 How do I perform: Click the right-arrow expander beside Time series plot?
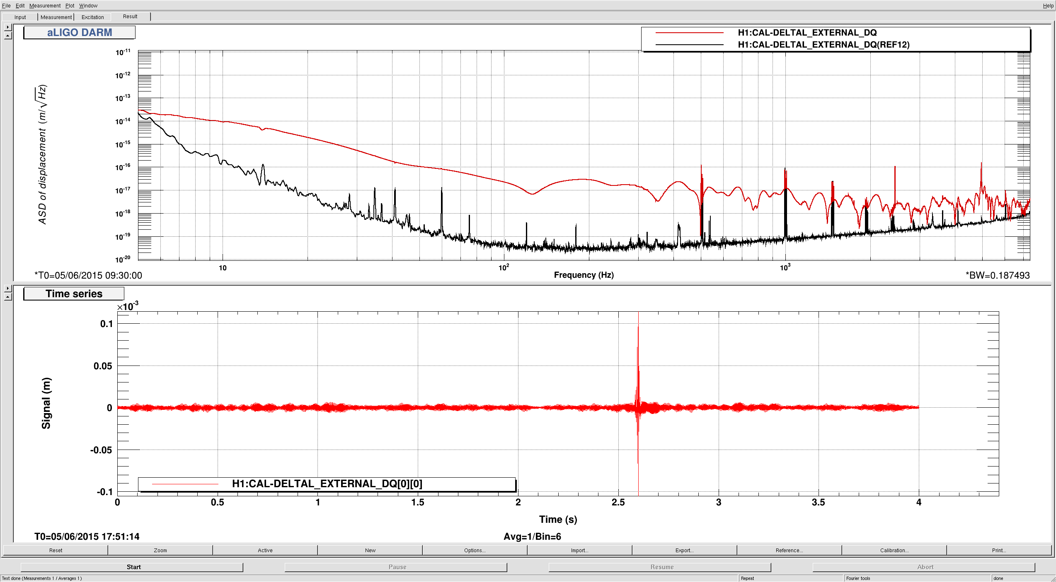tap(8, 288)
